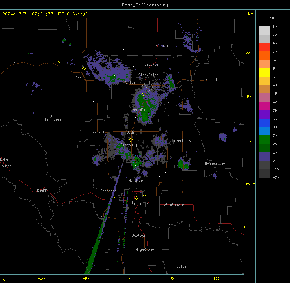The width and height of the screenshot is (290, 283).
Task: Click the Olds city label
Action: [x=131, y=132]
